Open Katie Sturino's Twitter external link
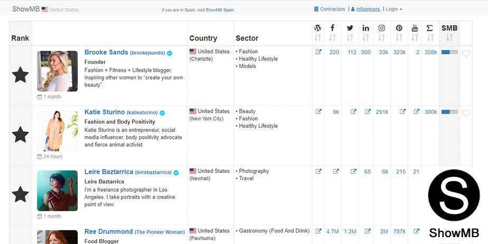This screenshot has width=488, height=244. 353,112
